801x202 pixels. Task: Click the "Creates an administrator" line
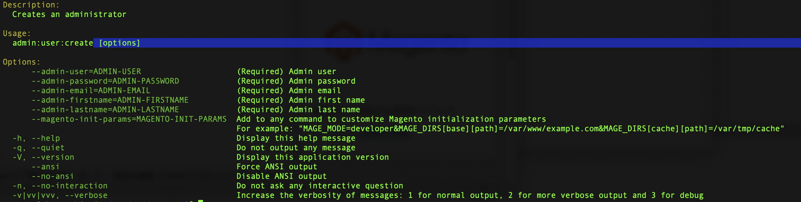pyautogui.click(x=69, y=15)
